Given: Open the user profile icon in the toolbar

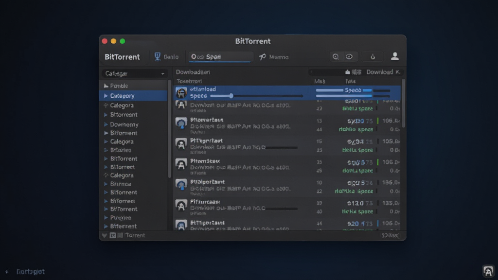Looking at the screenshot, I should point(395,56).
